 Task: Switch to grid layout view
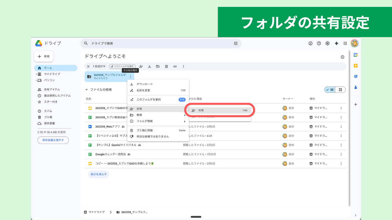tap(340, 90)
